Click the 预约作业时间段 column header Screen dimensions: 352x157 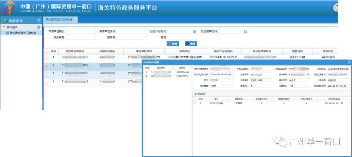point(223,51)
